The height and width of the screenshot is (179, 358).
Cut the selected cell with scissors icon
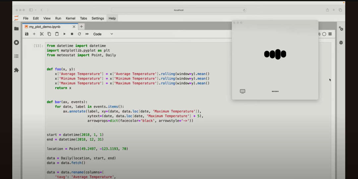[x=42, y=34]
